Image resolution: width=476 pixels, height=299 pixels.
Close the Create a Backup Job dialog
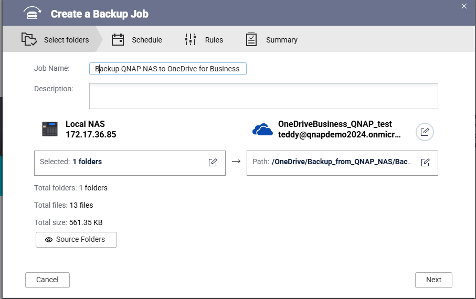[464, 6]
